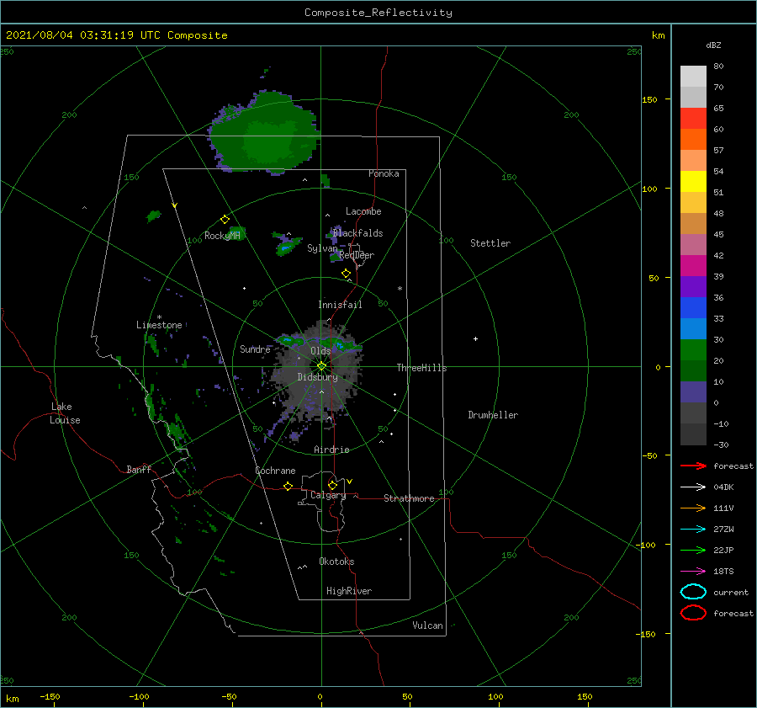This screenshot has width=757, height=708.
Task: Click the yellow diamond marker below Cochrane
Action: tap(288, 487)
